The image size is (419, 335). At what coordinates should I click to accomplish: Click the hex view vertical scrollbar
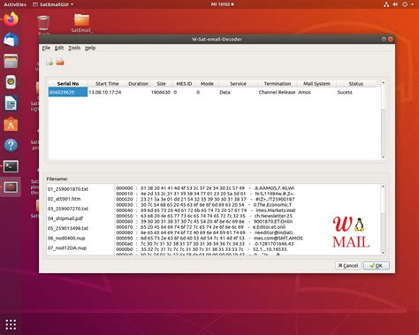tap(383, 219)
